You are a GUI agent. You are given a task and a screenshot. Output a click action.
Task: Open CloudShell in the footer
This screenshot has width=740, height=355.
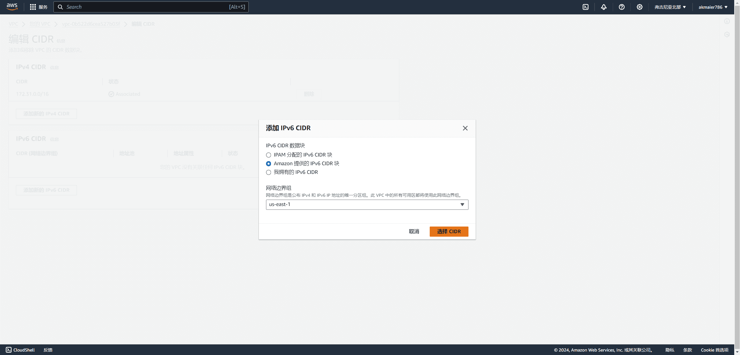[x=20, y=350]
